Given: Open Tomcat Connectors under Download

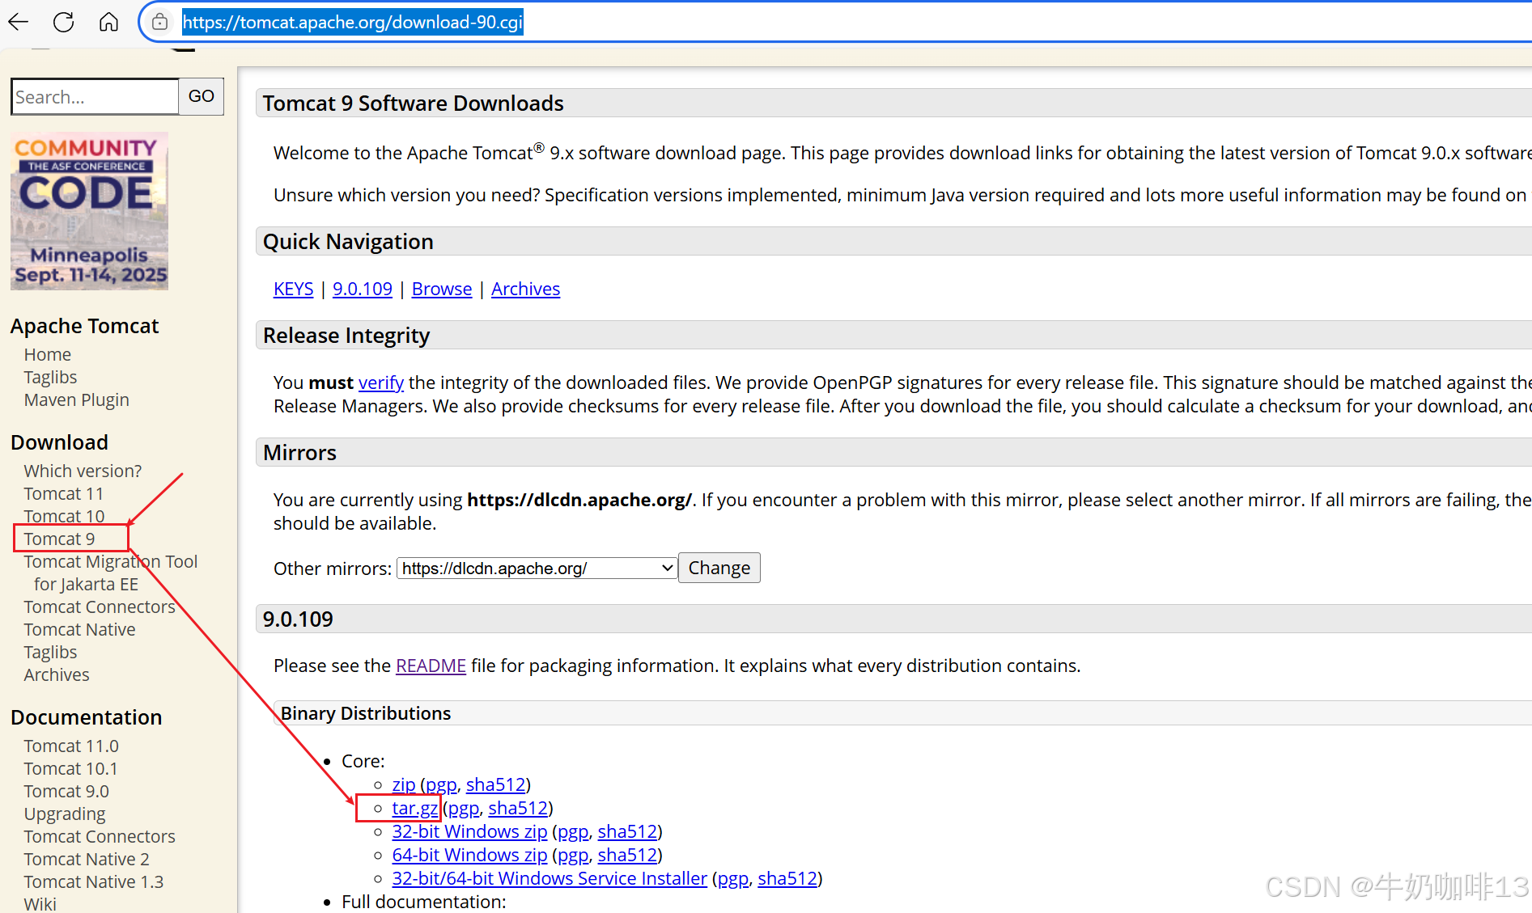Looking at the screenshot, I should click(100, 607).
